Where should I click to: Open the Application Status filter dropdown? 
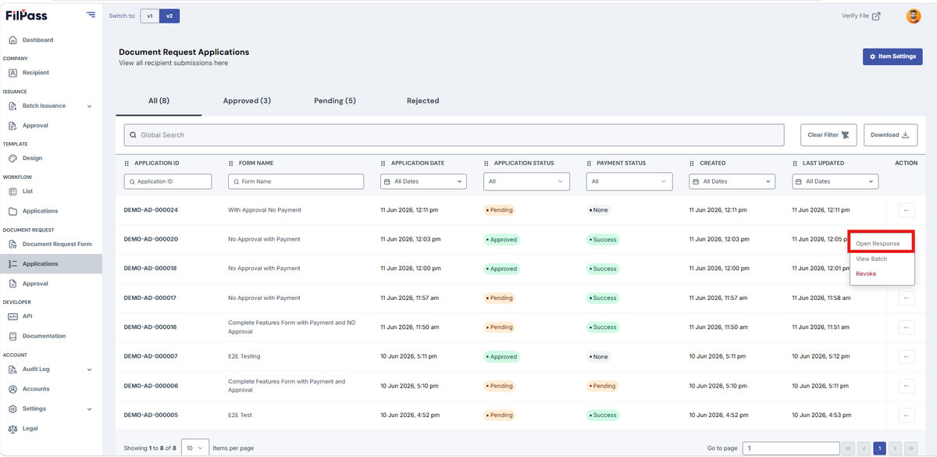(526, 181)
